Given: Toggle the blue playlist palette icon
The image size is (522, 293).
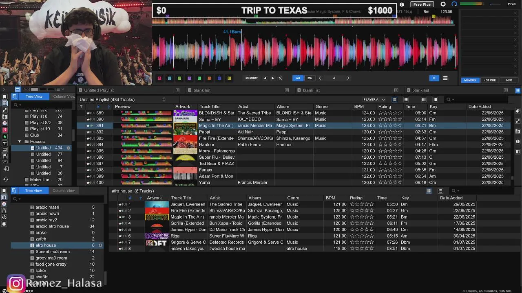Looking at the screenshot, I should pyautogui.click(x=518, y=90).
